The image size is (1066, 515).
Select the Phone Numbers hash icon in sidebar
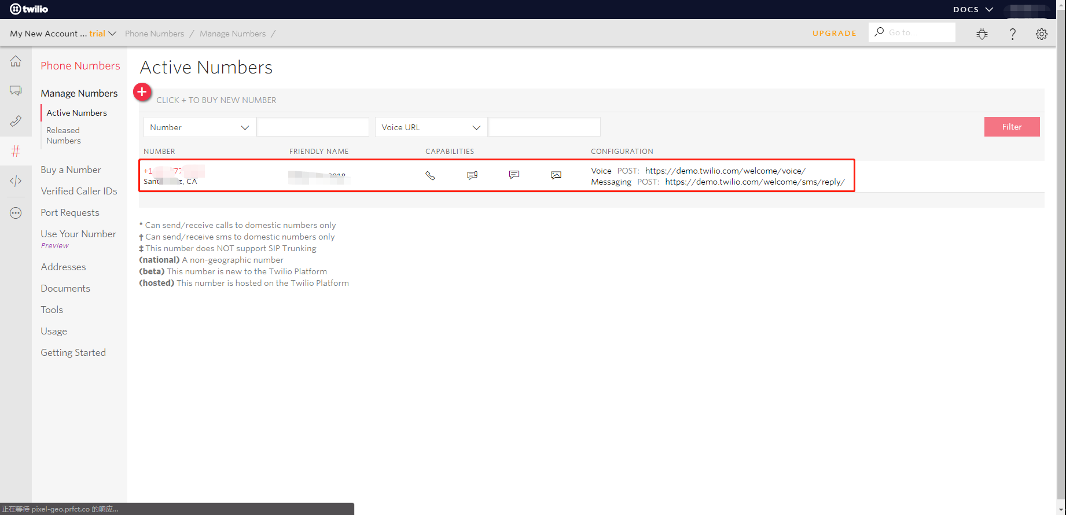(x=16, y=151)
